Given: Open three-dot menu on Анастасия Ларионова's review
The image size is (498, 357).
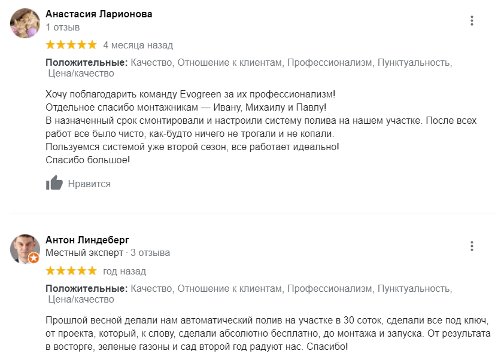Looking at the screenshot, I should pos(472,20).
